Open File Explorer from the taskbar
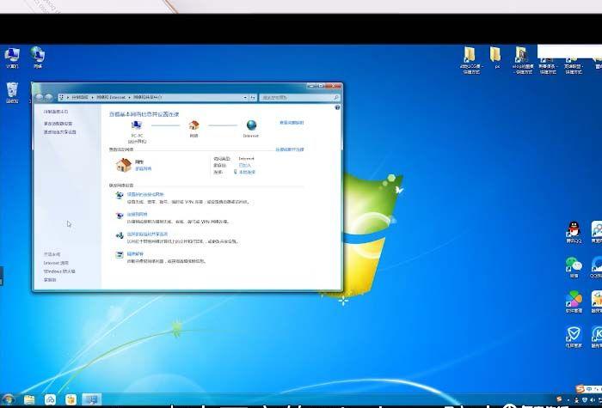This screenshot has height=408, width=602. [x=29, y=399]
